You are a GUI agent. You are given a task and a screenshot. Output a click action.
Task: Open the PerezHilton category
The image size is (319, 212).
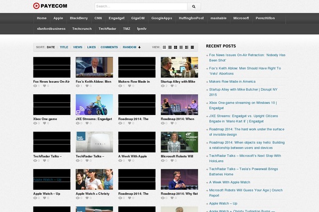click(265, 18)
